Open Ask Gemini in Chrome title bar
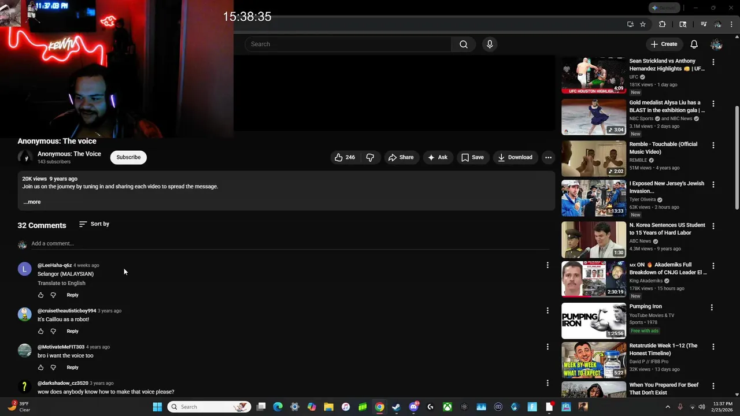Viewport: 740px width, 416px height. coord(664,8)
